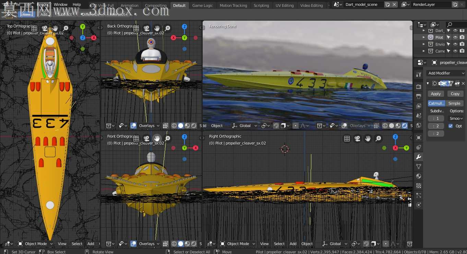Open Overlays dropdown arrow in Back view header
This screenshot has width=467, height=254.
(158, 126)
